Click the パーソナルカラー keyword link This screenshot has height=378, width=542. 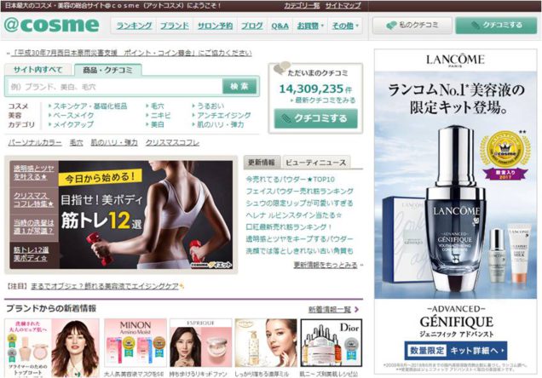coord(35,142)
